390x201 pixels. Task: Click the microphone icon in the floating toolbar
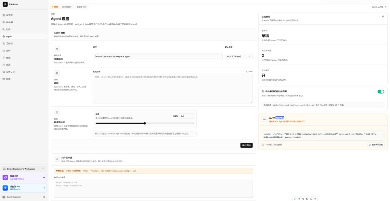[x=299, y=199]
